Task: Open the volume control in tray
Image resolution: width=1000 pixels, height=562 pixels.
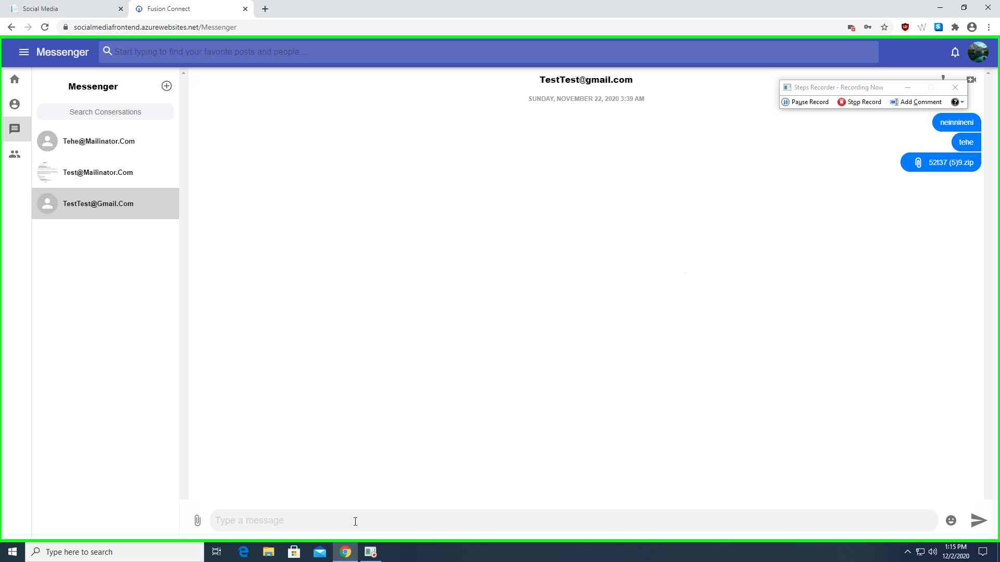Action: point(933,552)
